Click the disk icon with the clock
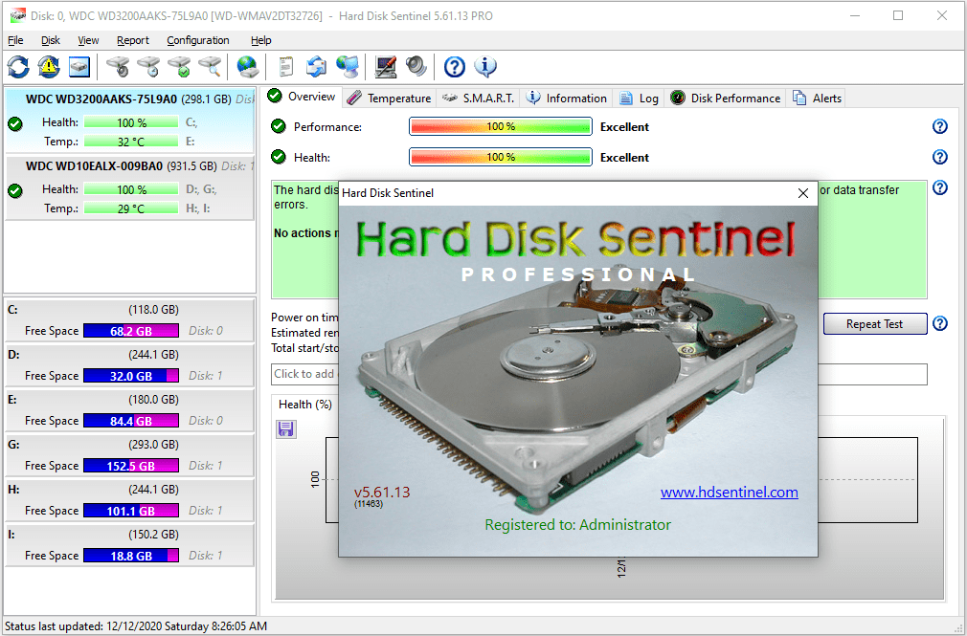The image size is (967, 636). point(148,67)
